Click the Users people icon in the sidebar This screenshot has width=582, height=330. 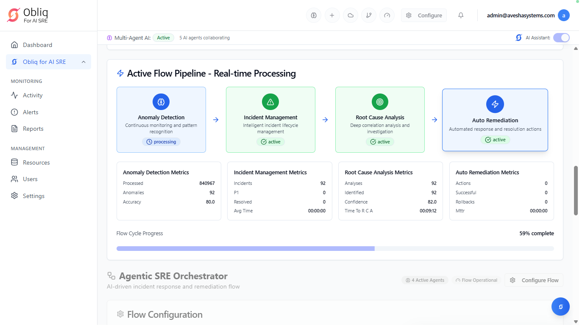14,179
